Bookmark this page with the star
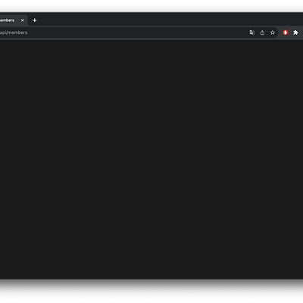Screen dimensions: 303x303 click(273, 33)
